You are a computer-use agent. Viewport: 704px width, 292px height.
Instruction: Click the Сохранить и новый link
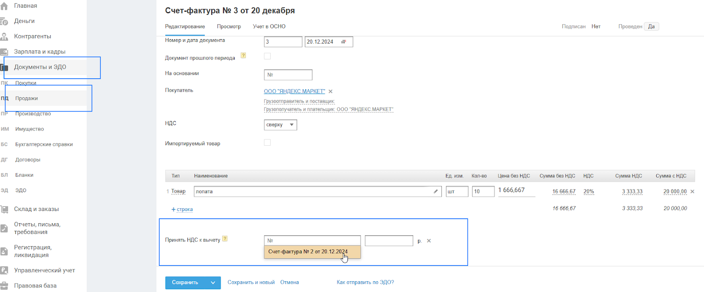pyautogui.click(x=251, y=283)
